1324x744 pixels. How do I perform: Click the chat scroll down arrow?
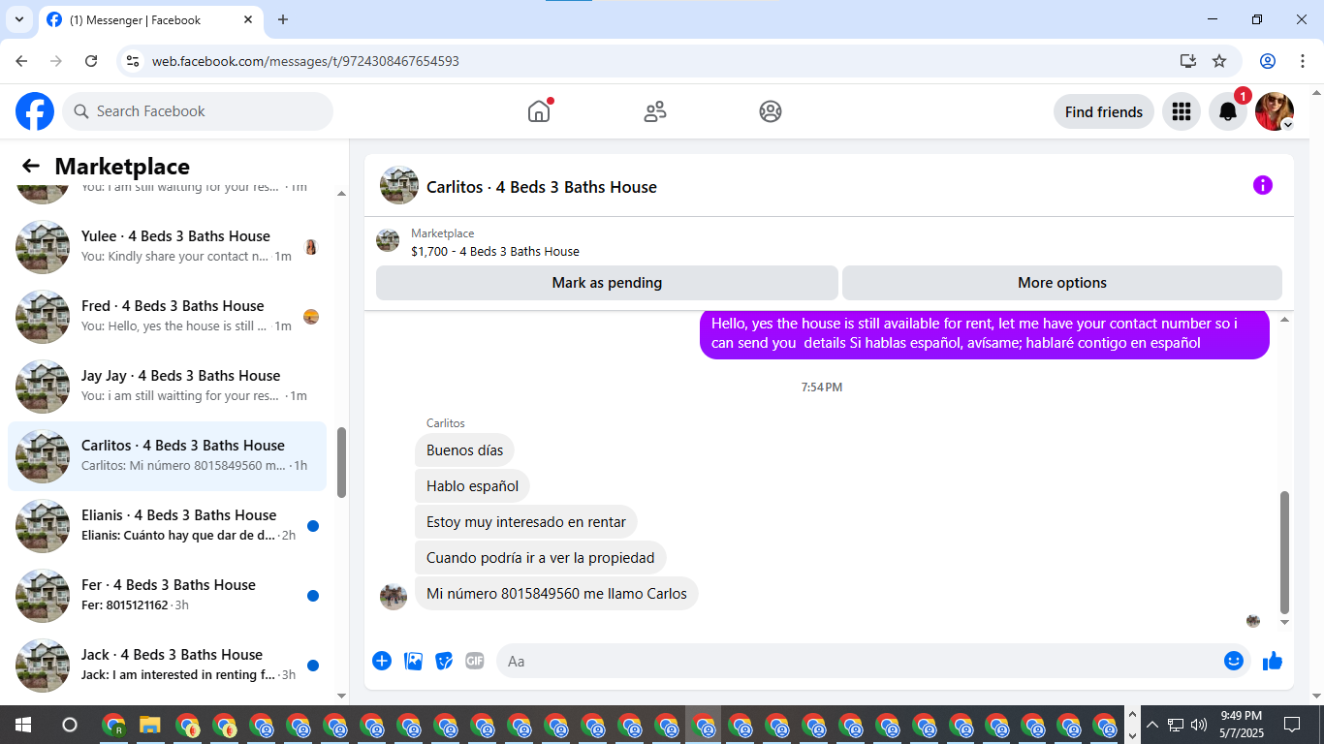click(1285, 623)
